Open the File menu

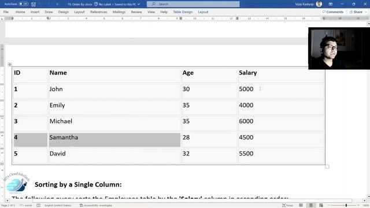(x=6, y=12)
